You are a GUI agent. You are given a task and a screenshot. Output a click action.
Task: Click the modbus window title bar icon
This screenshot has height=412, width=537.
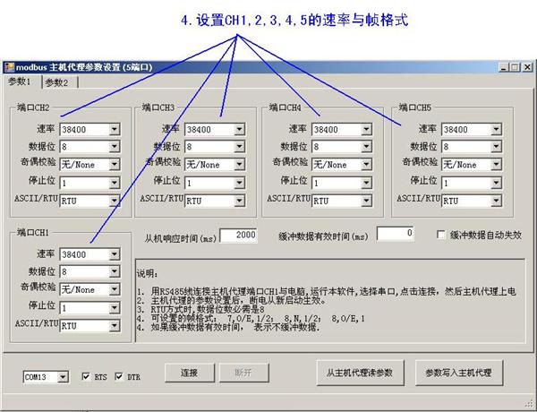(9, 67)
